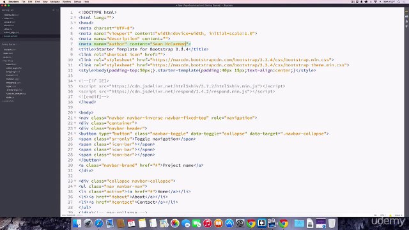Select the highlighted file in Working Files list

click(30, 36)
